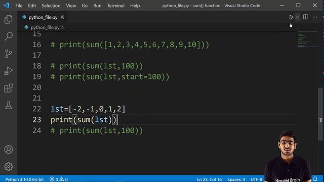This screenshot has height=182, width=324.
Task: Close the python_file.py tab
Action: (x=62, y=17)
